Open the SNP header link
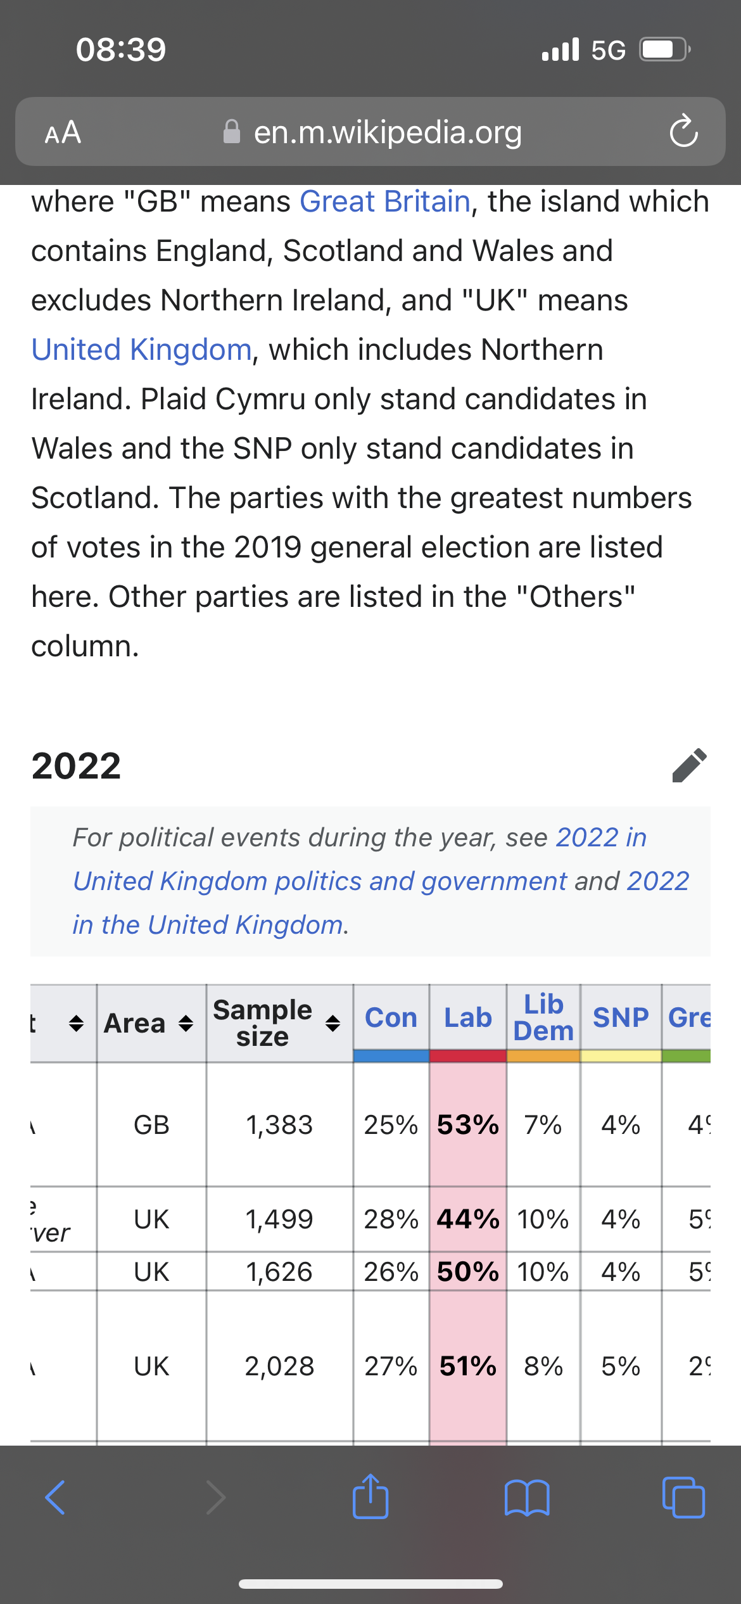 (x=621, y=1017)
